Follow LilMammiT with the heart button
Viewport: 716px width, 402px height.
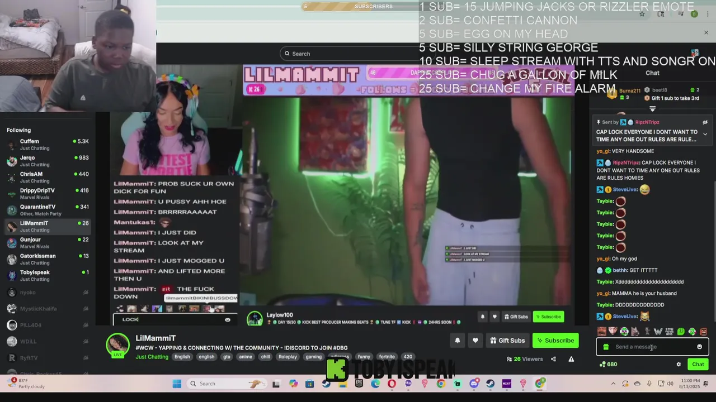(475, 341)
